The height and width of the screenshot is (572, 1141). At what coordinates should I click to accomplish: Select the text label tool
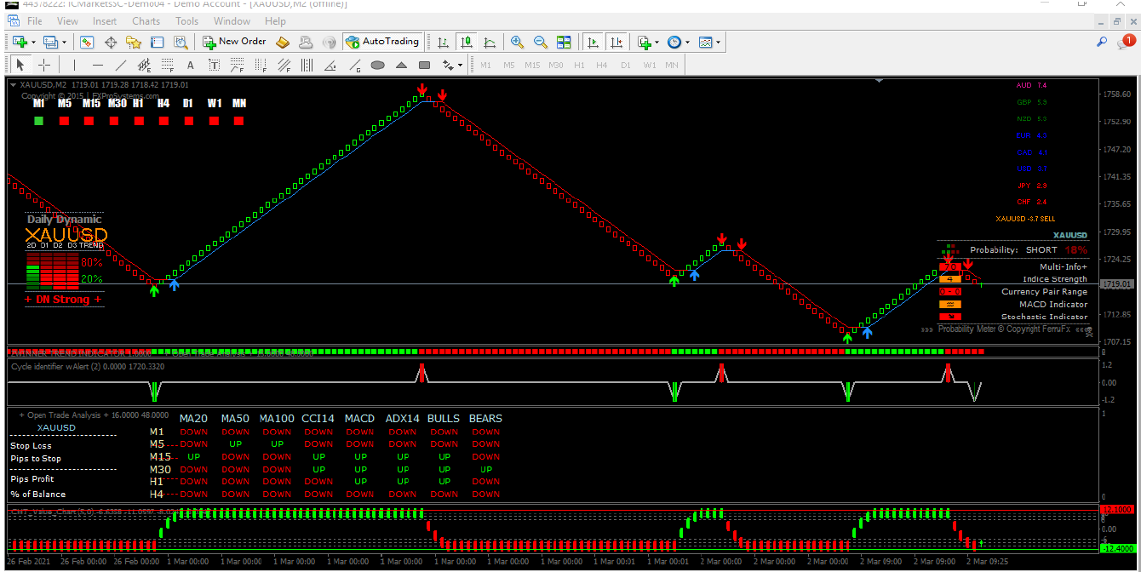214,65
